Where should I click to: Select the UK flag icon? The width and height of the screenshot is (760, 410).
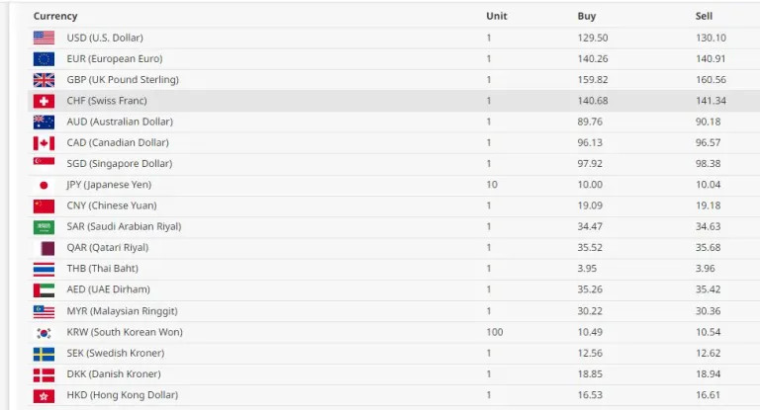[44, 80]
